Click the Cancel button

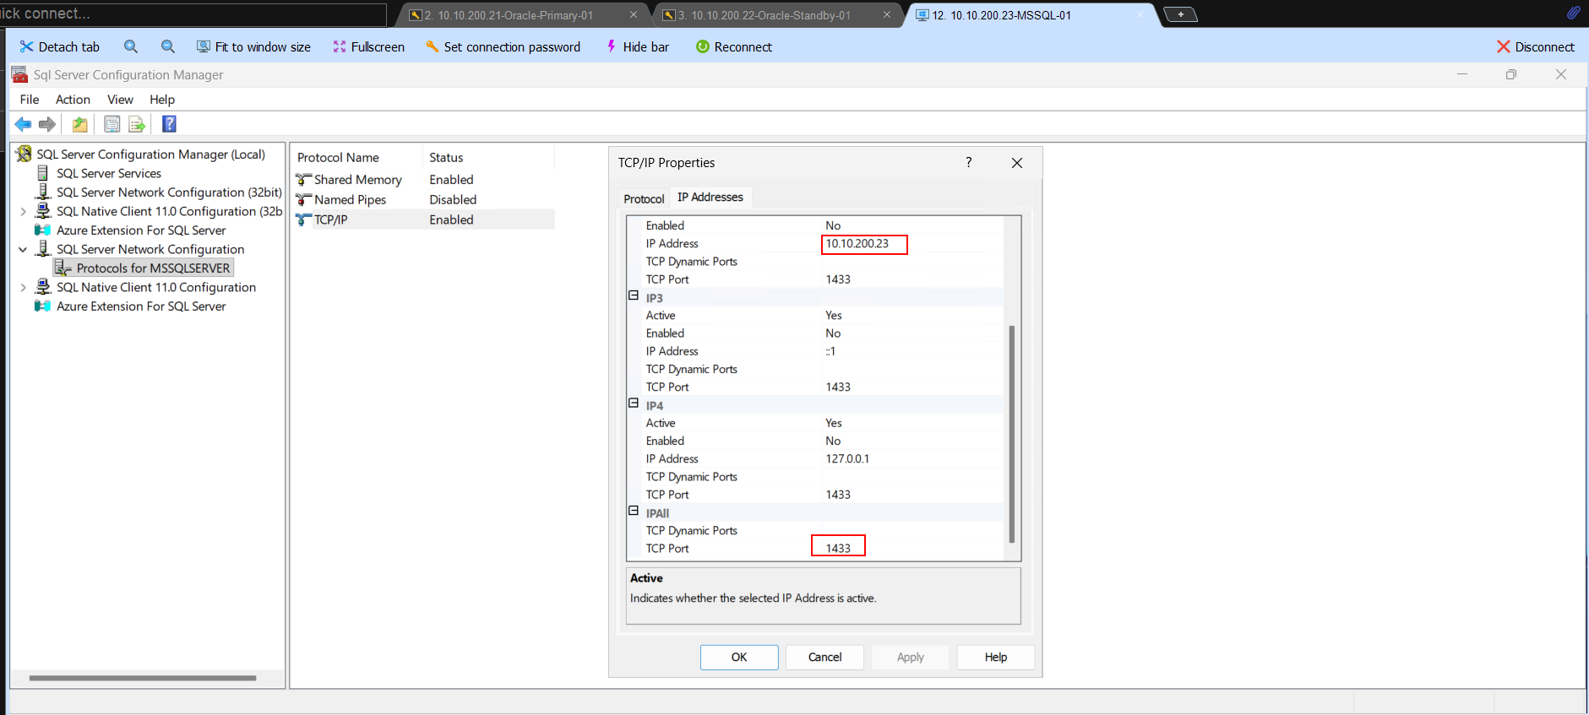pyautogui.click(x=824, y=658)
